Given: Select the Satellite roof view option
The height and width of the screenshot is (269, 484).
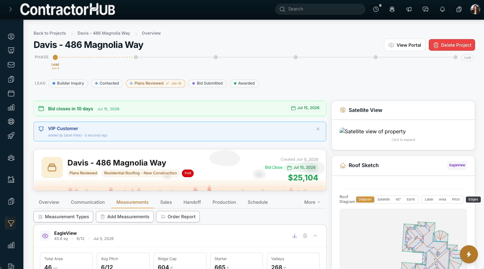Looking at the screenshot, I should click(384, 199).
